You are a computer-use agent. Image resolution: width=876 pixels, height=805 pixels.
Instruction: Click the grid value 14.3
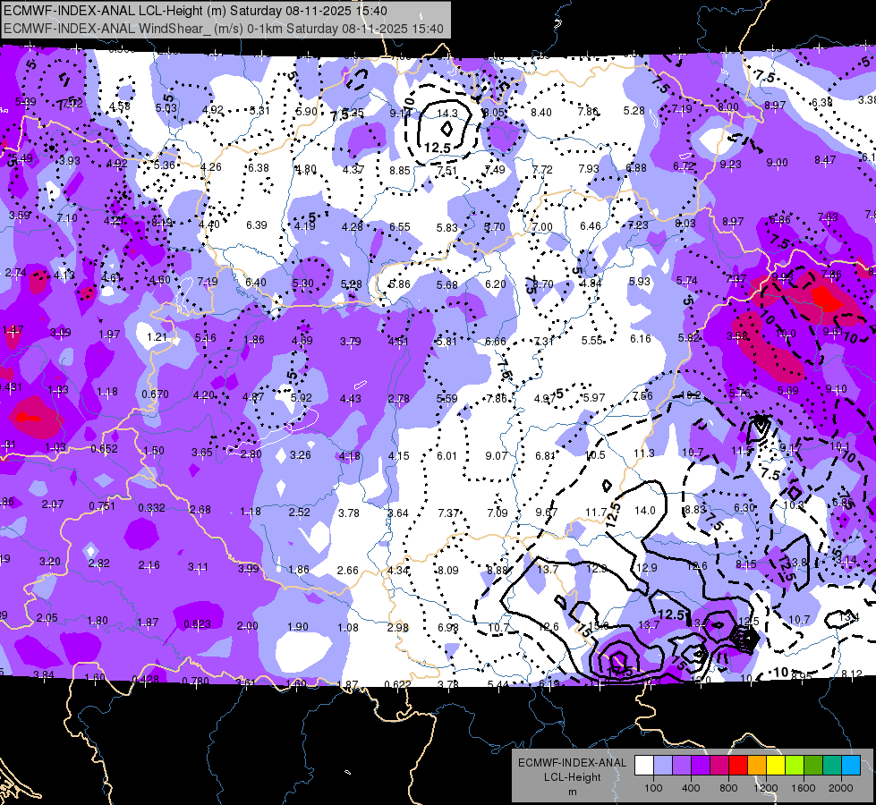point(447,114)
